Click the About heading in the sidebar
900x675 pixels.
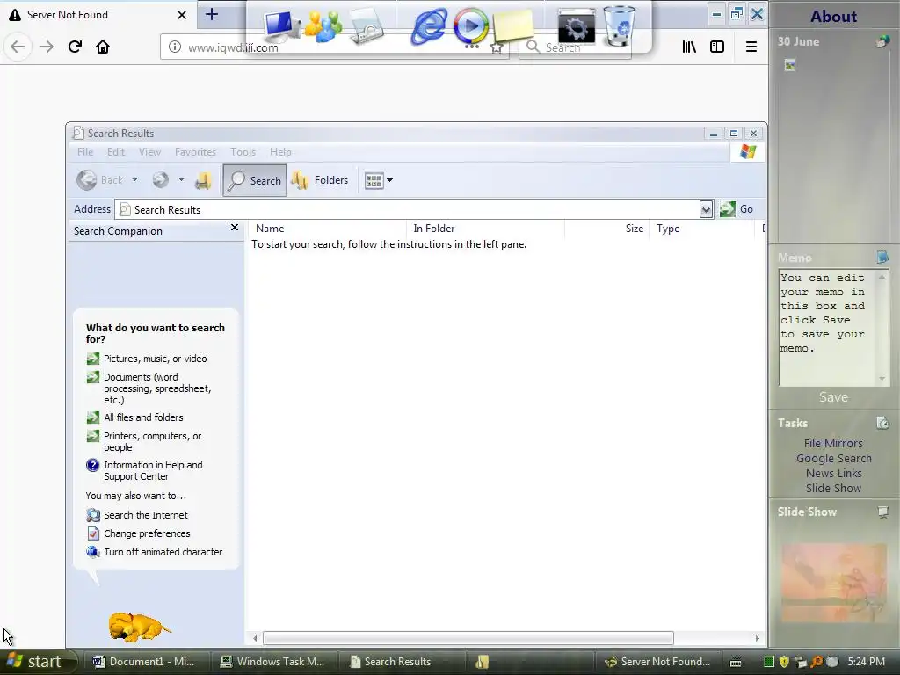pos(833,16)
